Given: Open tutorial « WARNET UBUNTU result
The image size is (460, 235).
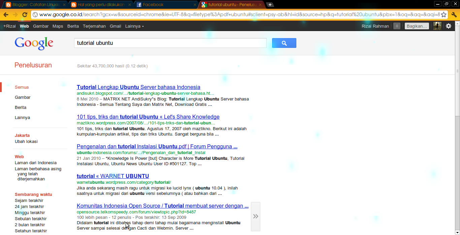Looking at the screenshot, I should pyautogui.click(x=113, y=176).
